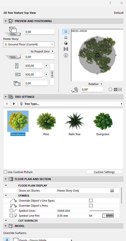Enable Use Custom Picture checkbox
The image size is (126, 241).
click(5, 172)
